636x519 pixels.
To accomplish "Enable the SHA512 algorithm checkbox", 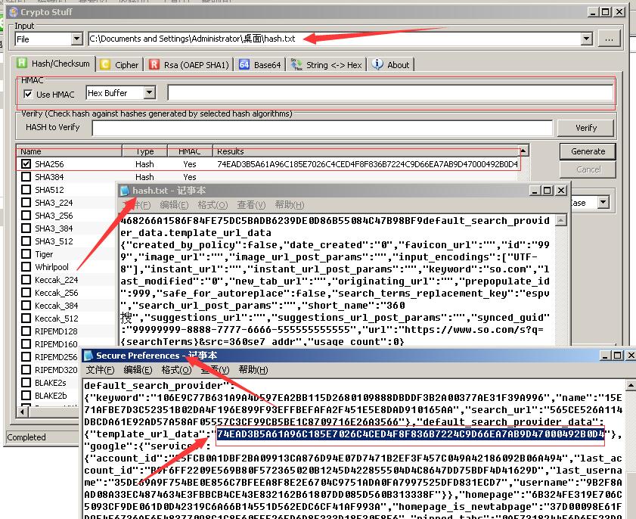I will (x=26, y=189).
